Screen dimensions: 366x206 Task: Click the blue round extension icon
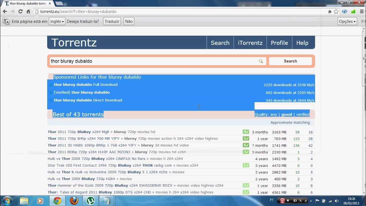pos(345,11)
